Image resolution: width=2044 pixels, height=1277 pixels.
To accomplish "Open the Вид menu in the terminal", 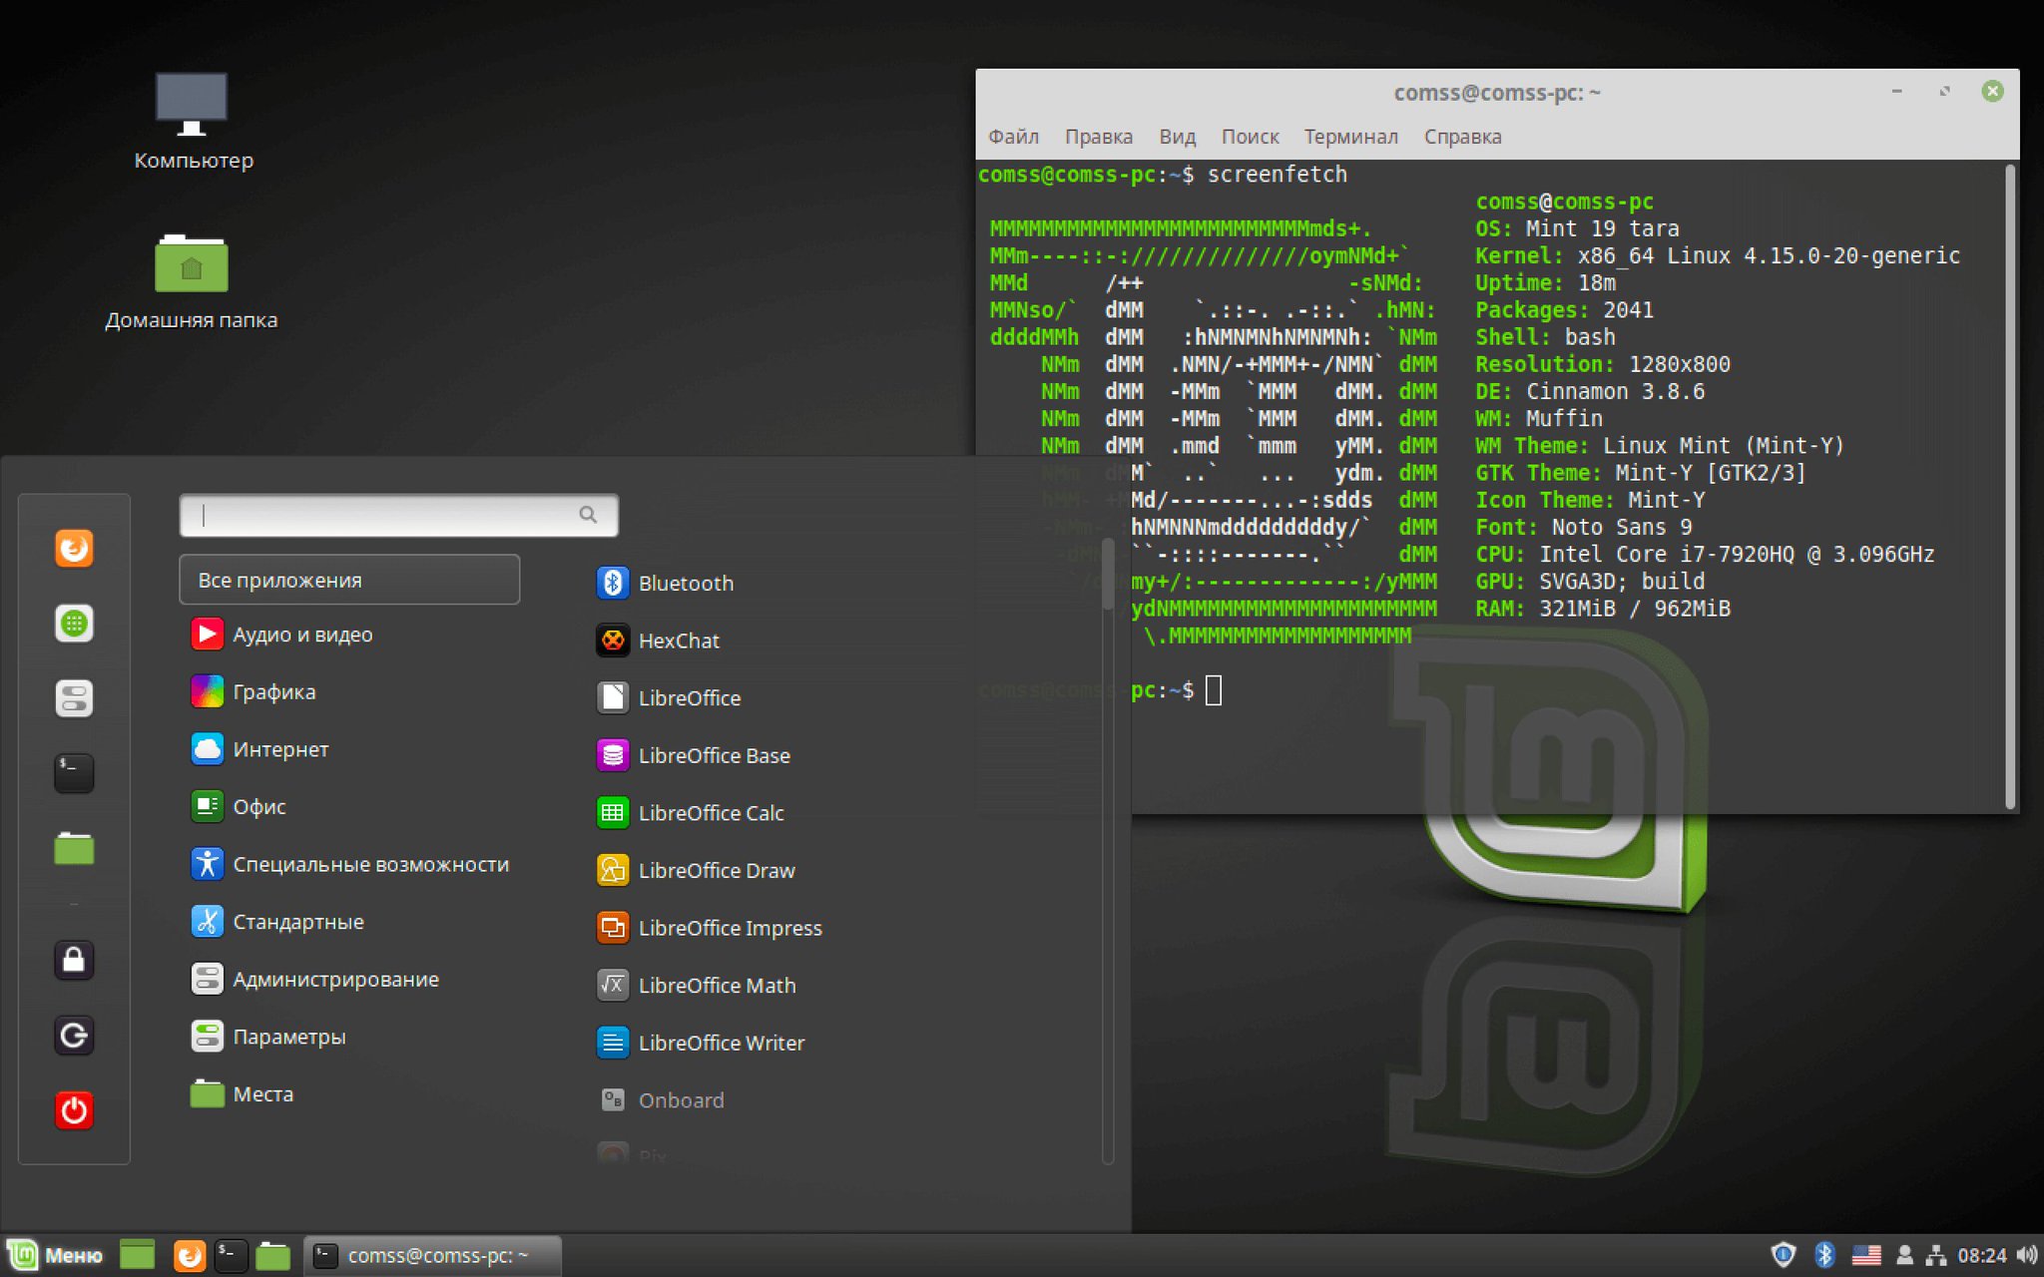I will pyautogui.click(x=1177, y=137).
